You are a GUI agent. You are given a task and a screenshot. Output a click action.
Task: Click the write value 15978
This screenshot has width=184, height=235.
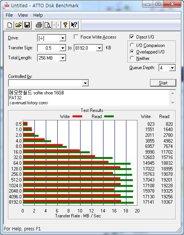click(148, 191)
